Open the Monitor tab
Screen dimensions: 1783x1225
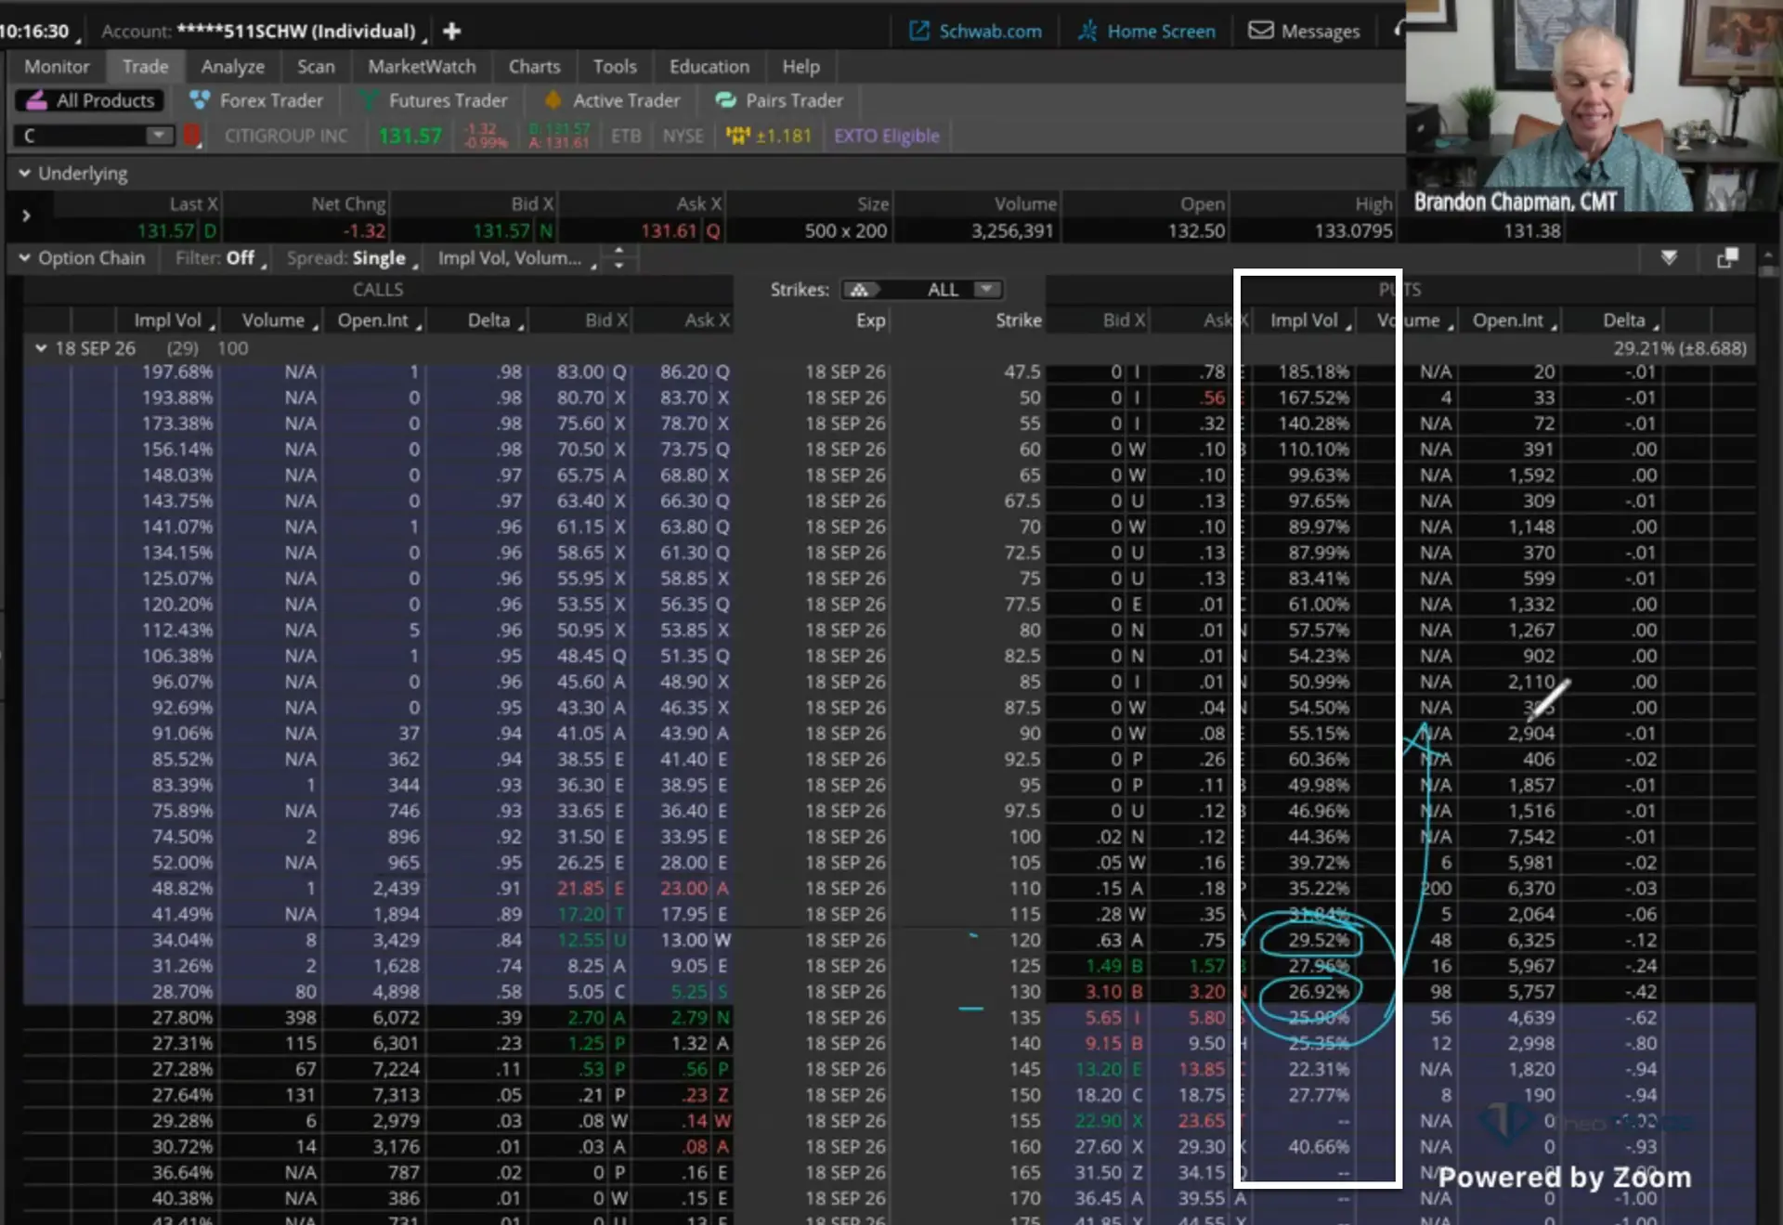point(57,67)
